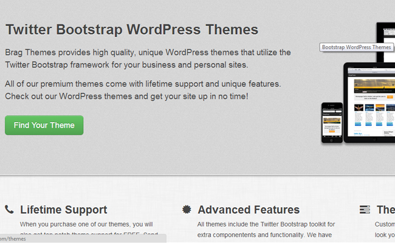Click the phone icon beside Lifetime Support

9,209
